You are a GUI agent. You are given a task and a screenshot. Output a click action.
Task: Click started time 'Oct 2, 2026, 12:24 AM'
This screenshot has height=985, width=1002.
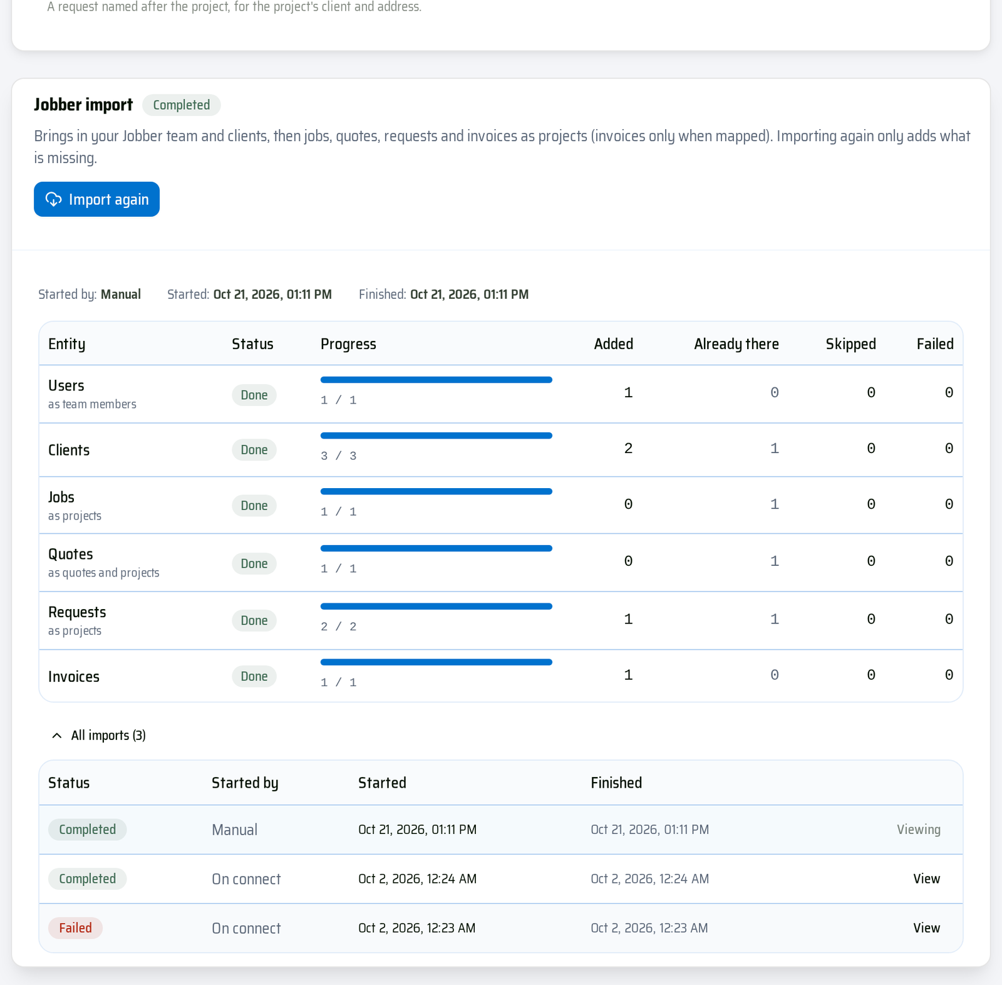(x=417, y=879)
